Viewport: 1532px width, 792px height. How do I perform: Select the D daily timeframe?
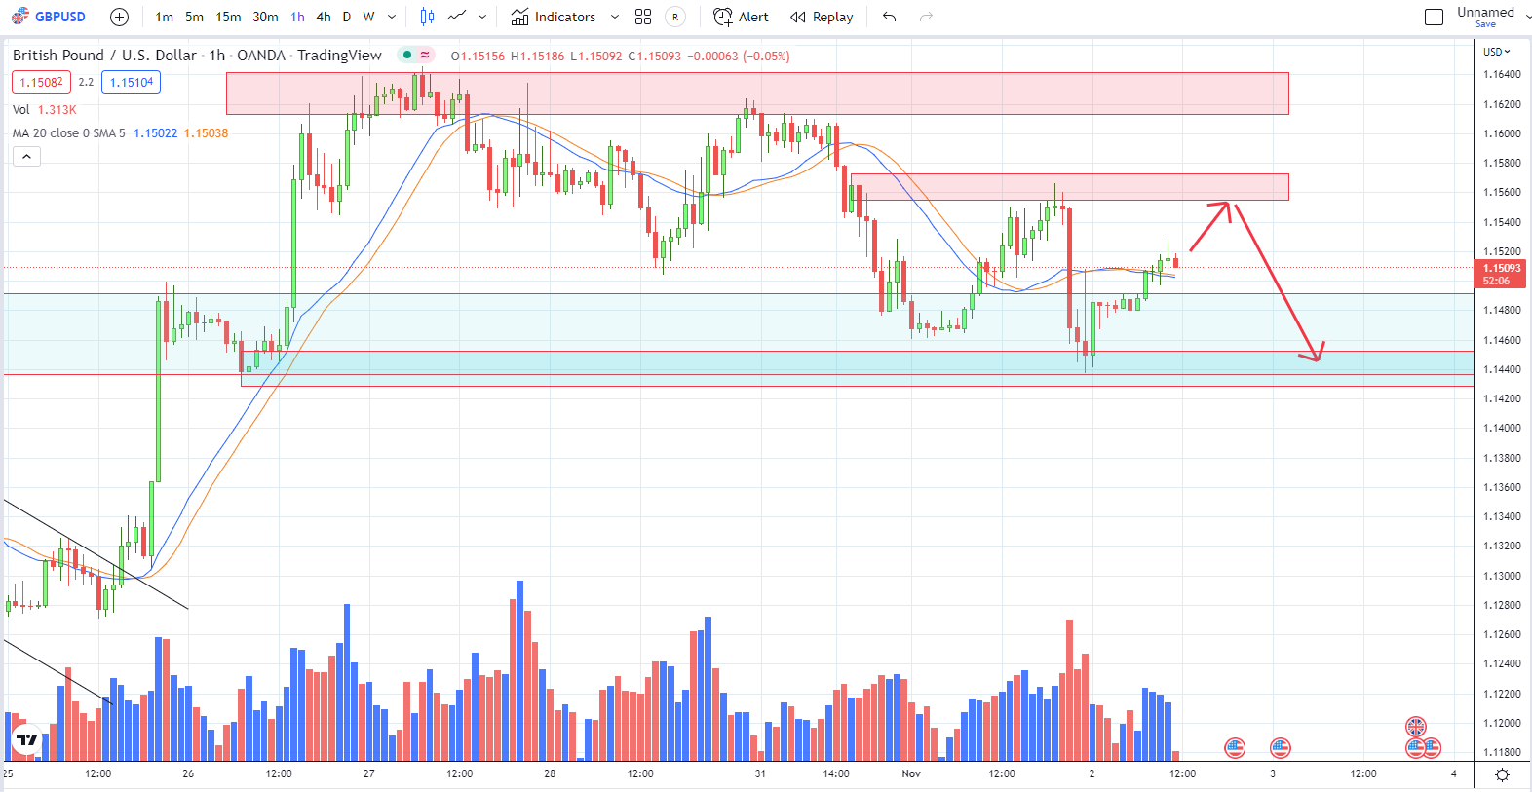coord(346,17)
